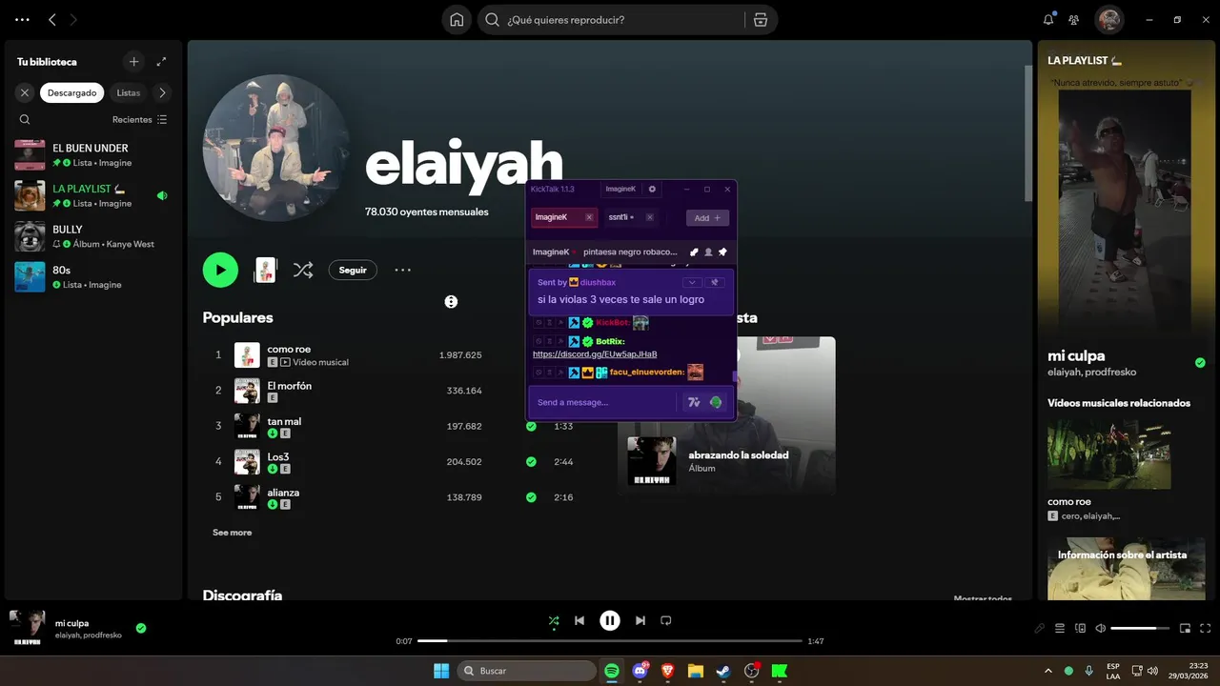Click Add chatroom button in KickTalk
Screen dimensions: 1220x686
(x=707, y=218)
